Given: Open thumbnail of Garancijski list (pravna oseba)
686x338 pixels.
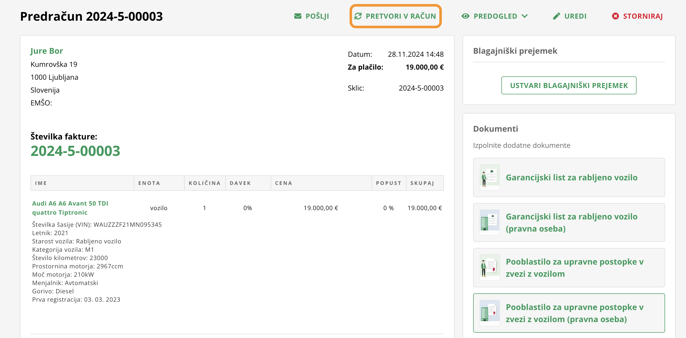Looking at the screenshot, I should coord(490,222).
